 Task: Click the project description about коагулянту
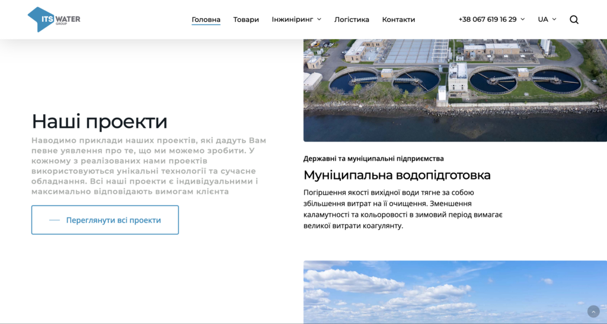point(403,209)
